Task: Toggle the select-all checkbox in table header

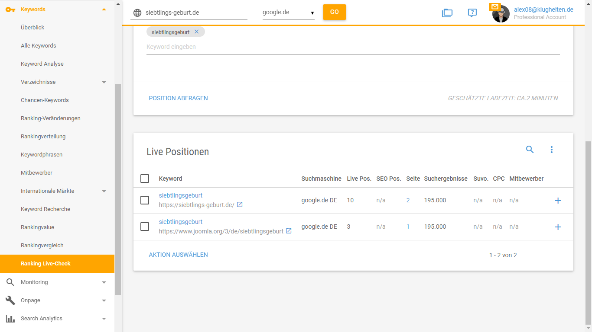Action: [145, 179]
